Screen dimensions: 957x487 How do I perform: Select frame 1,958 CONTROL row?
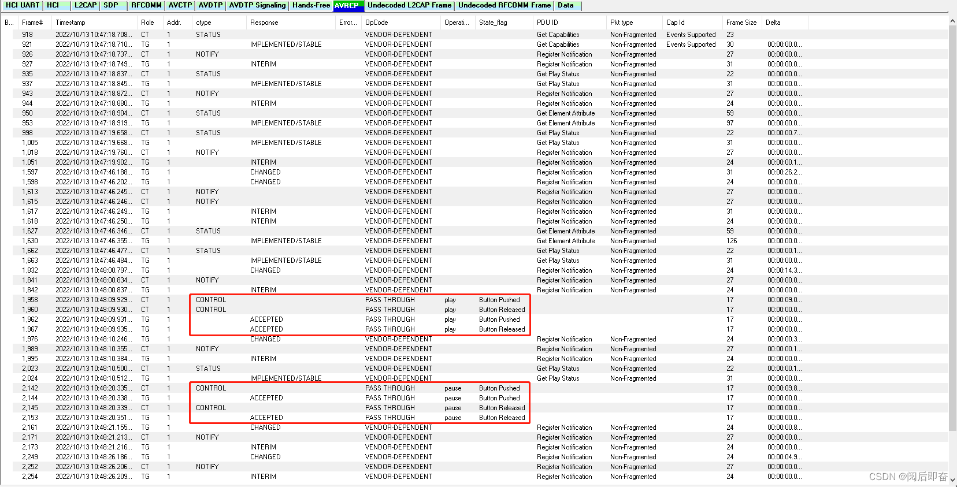tap(474, 300)
